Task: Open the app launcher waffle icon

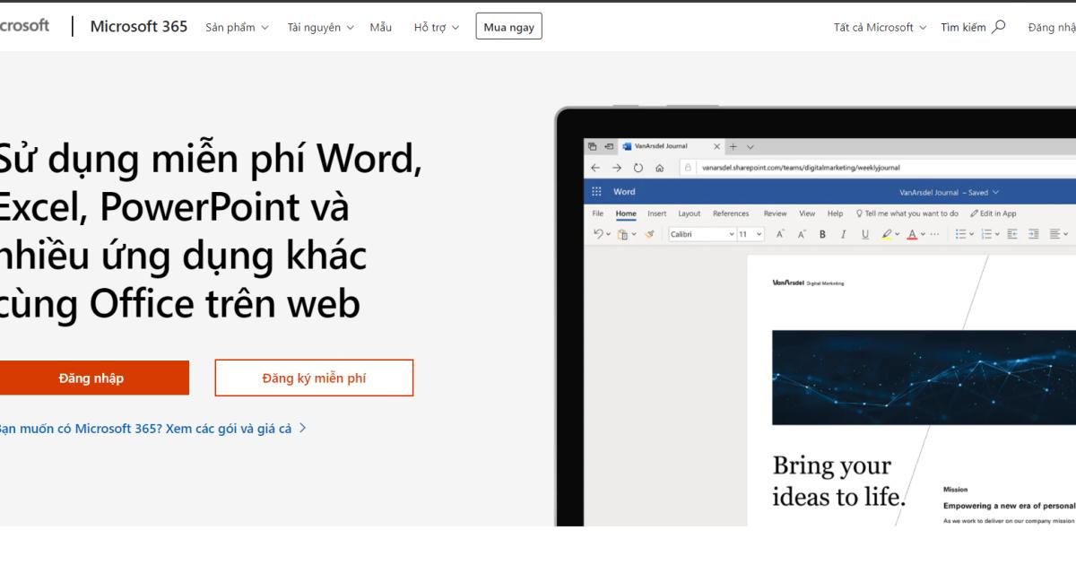Action: tap(596, 191)
